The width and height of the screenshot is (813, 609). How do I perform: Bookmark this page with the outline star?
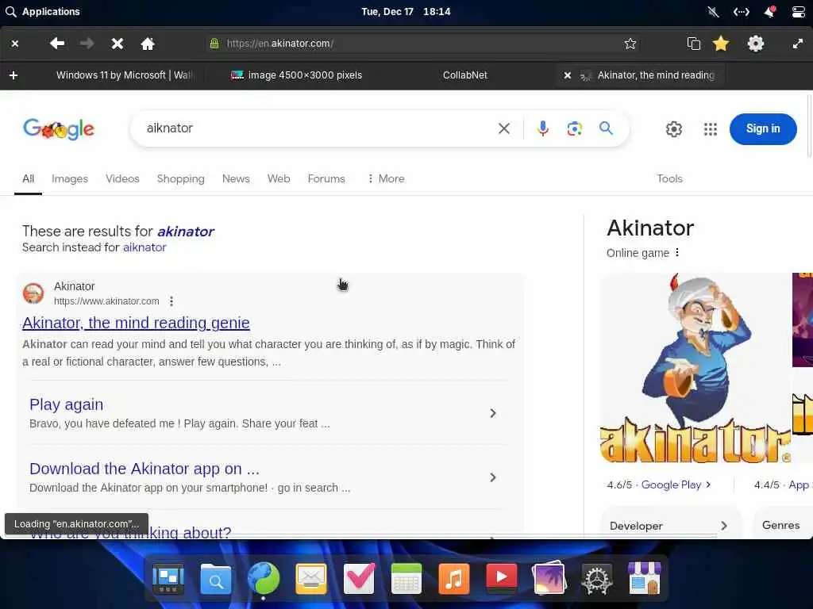point(630,44)
